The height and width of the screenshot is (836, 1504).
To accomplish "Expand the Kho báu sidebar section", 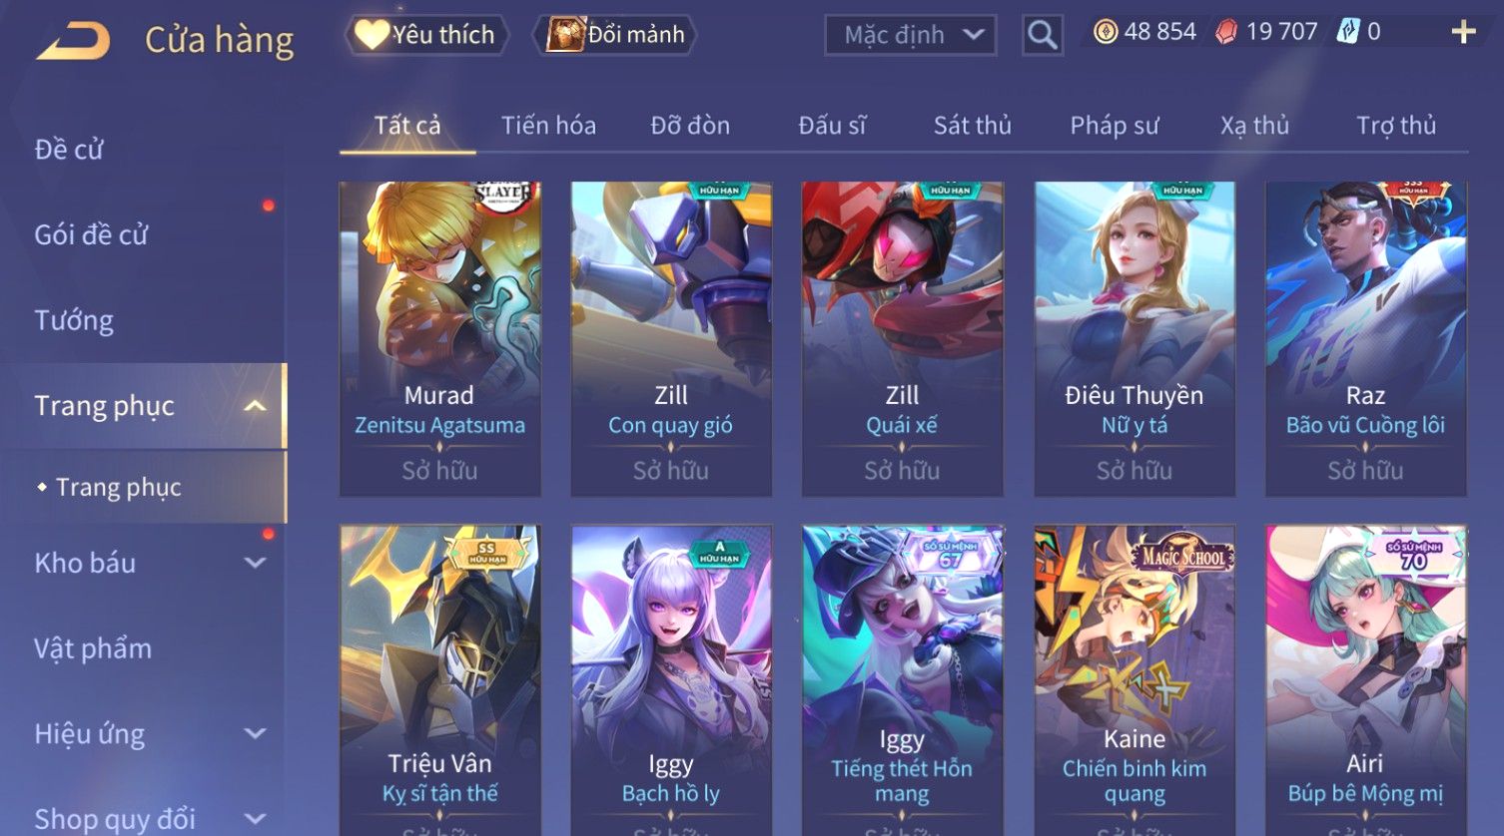I will click(x=255, y=563).
